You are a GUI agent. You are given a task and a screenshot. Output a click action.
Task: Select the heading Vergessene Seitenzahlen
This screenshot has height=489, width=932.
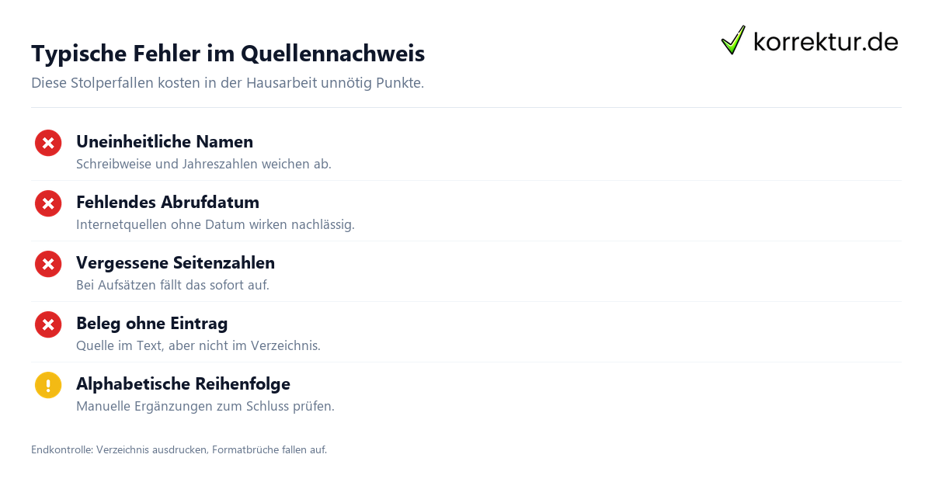coord(176,262)
